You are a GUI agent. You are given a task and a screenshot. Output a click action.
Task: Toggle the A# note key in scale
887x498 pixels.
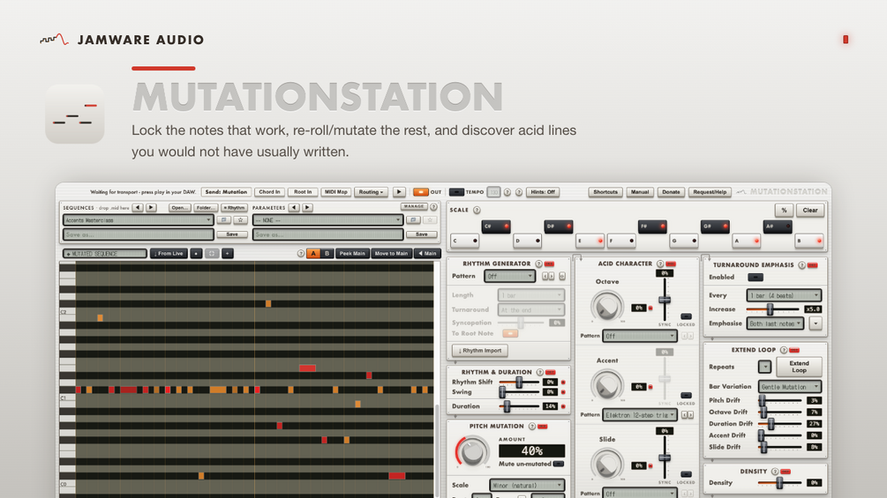coord(778,227)
